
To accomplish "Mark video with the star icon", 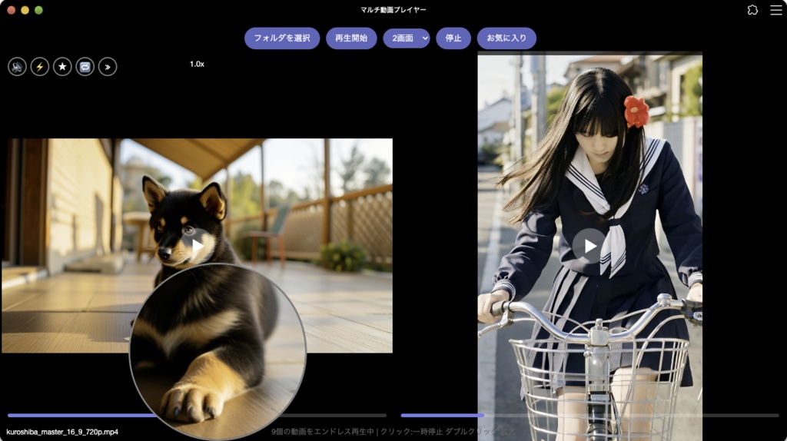I will [x=62, y=67].
